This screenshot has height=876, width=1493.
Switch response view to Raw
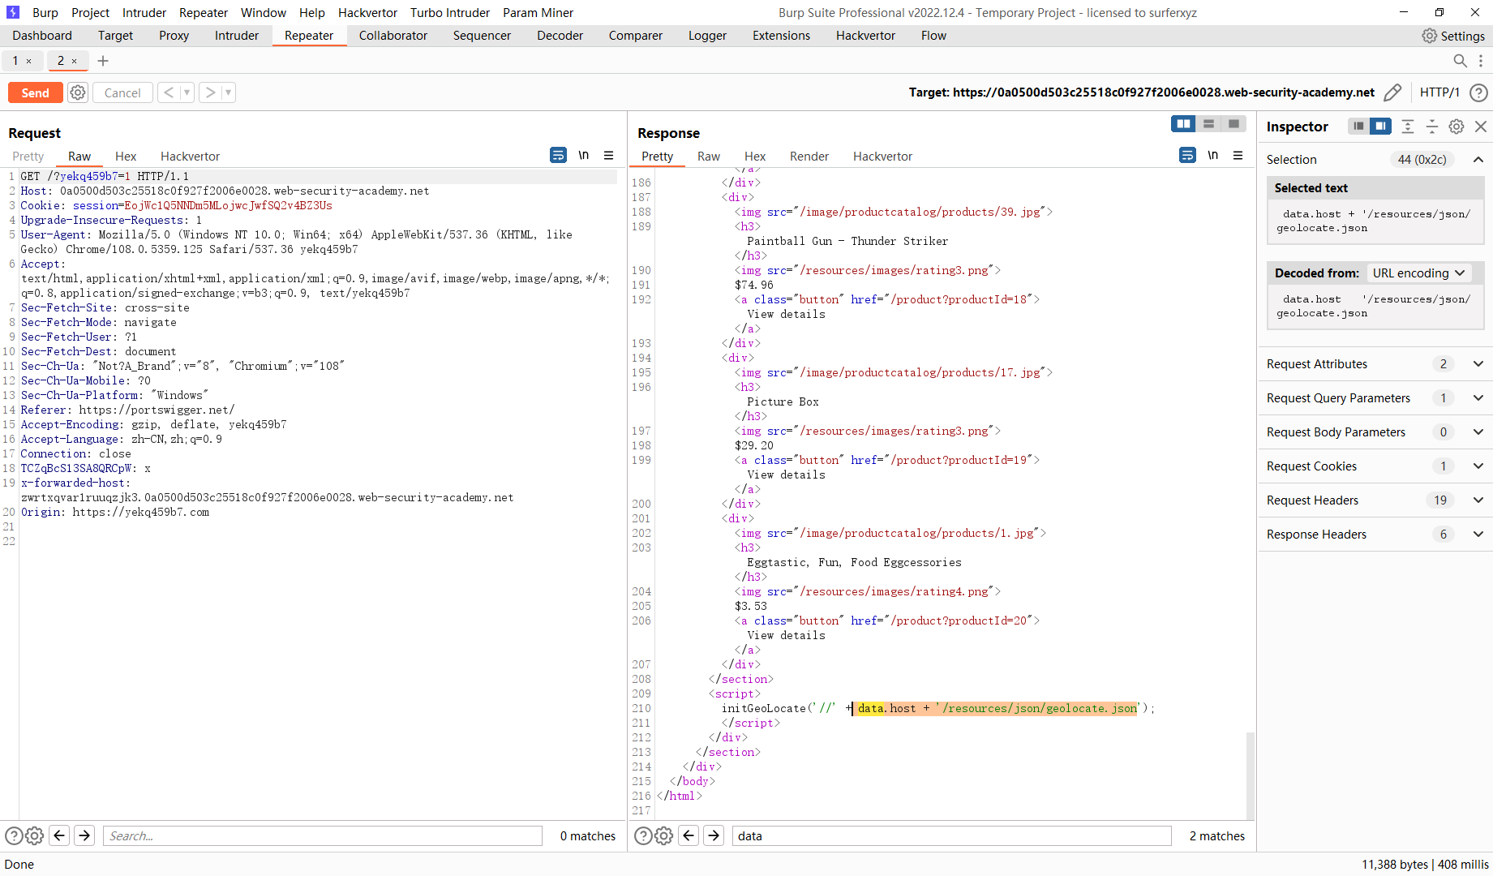point(709,157)
